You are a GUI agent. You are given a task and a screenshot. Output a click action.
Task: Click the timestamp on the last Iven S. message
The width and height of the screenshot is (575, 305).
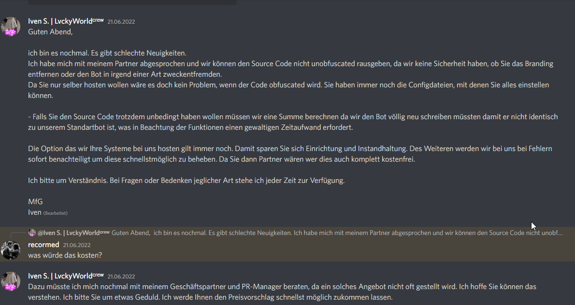click(121, 277)
